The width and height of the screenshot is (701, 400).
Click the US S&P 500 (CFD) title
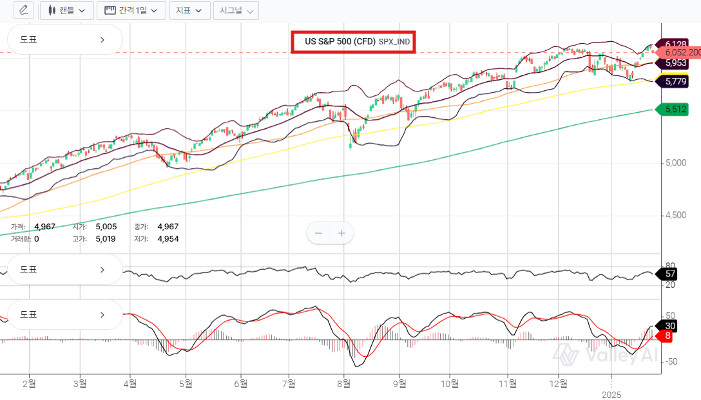click(352, 42)
